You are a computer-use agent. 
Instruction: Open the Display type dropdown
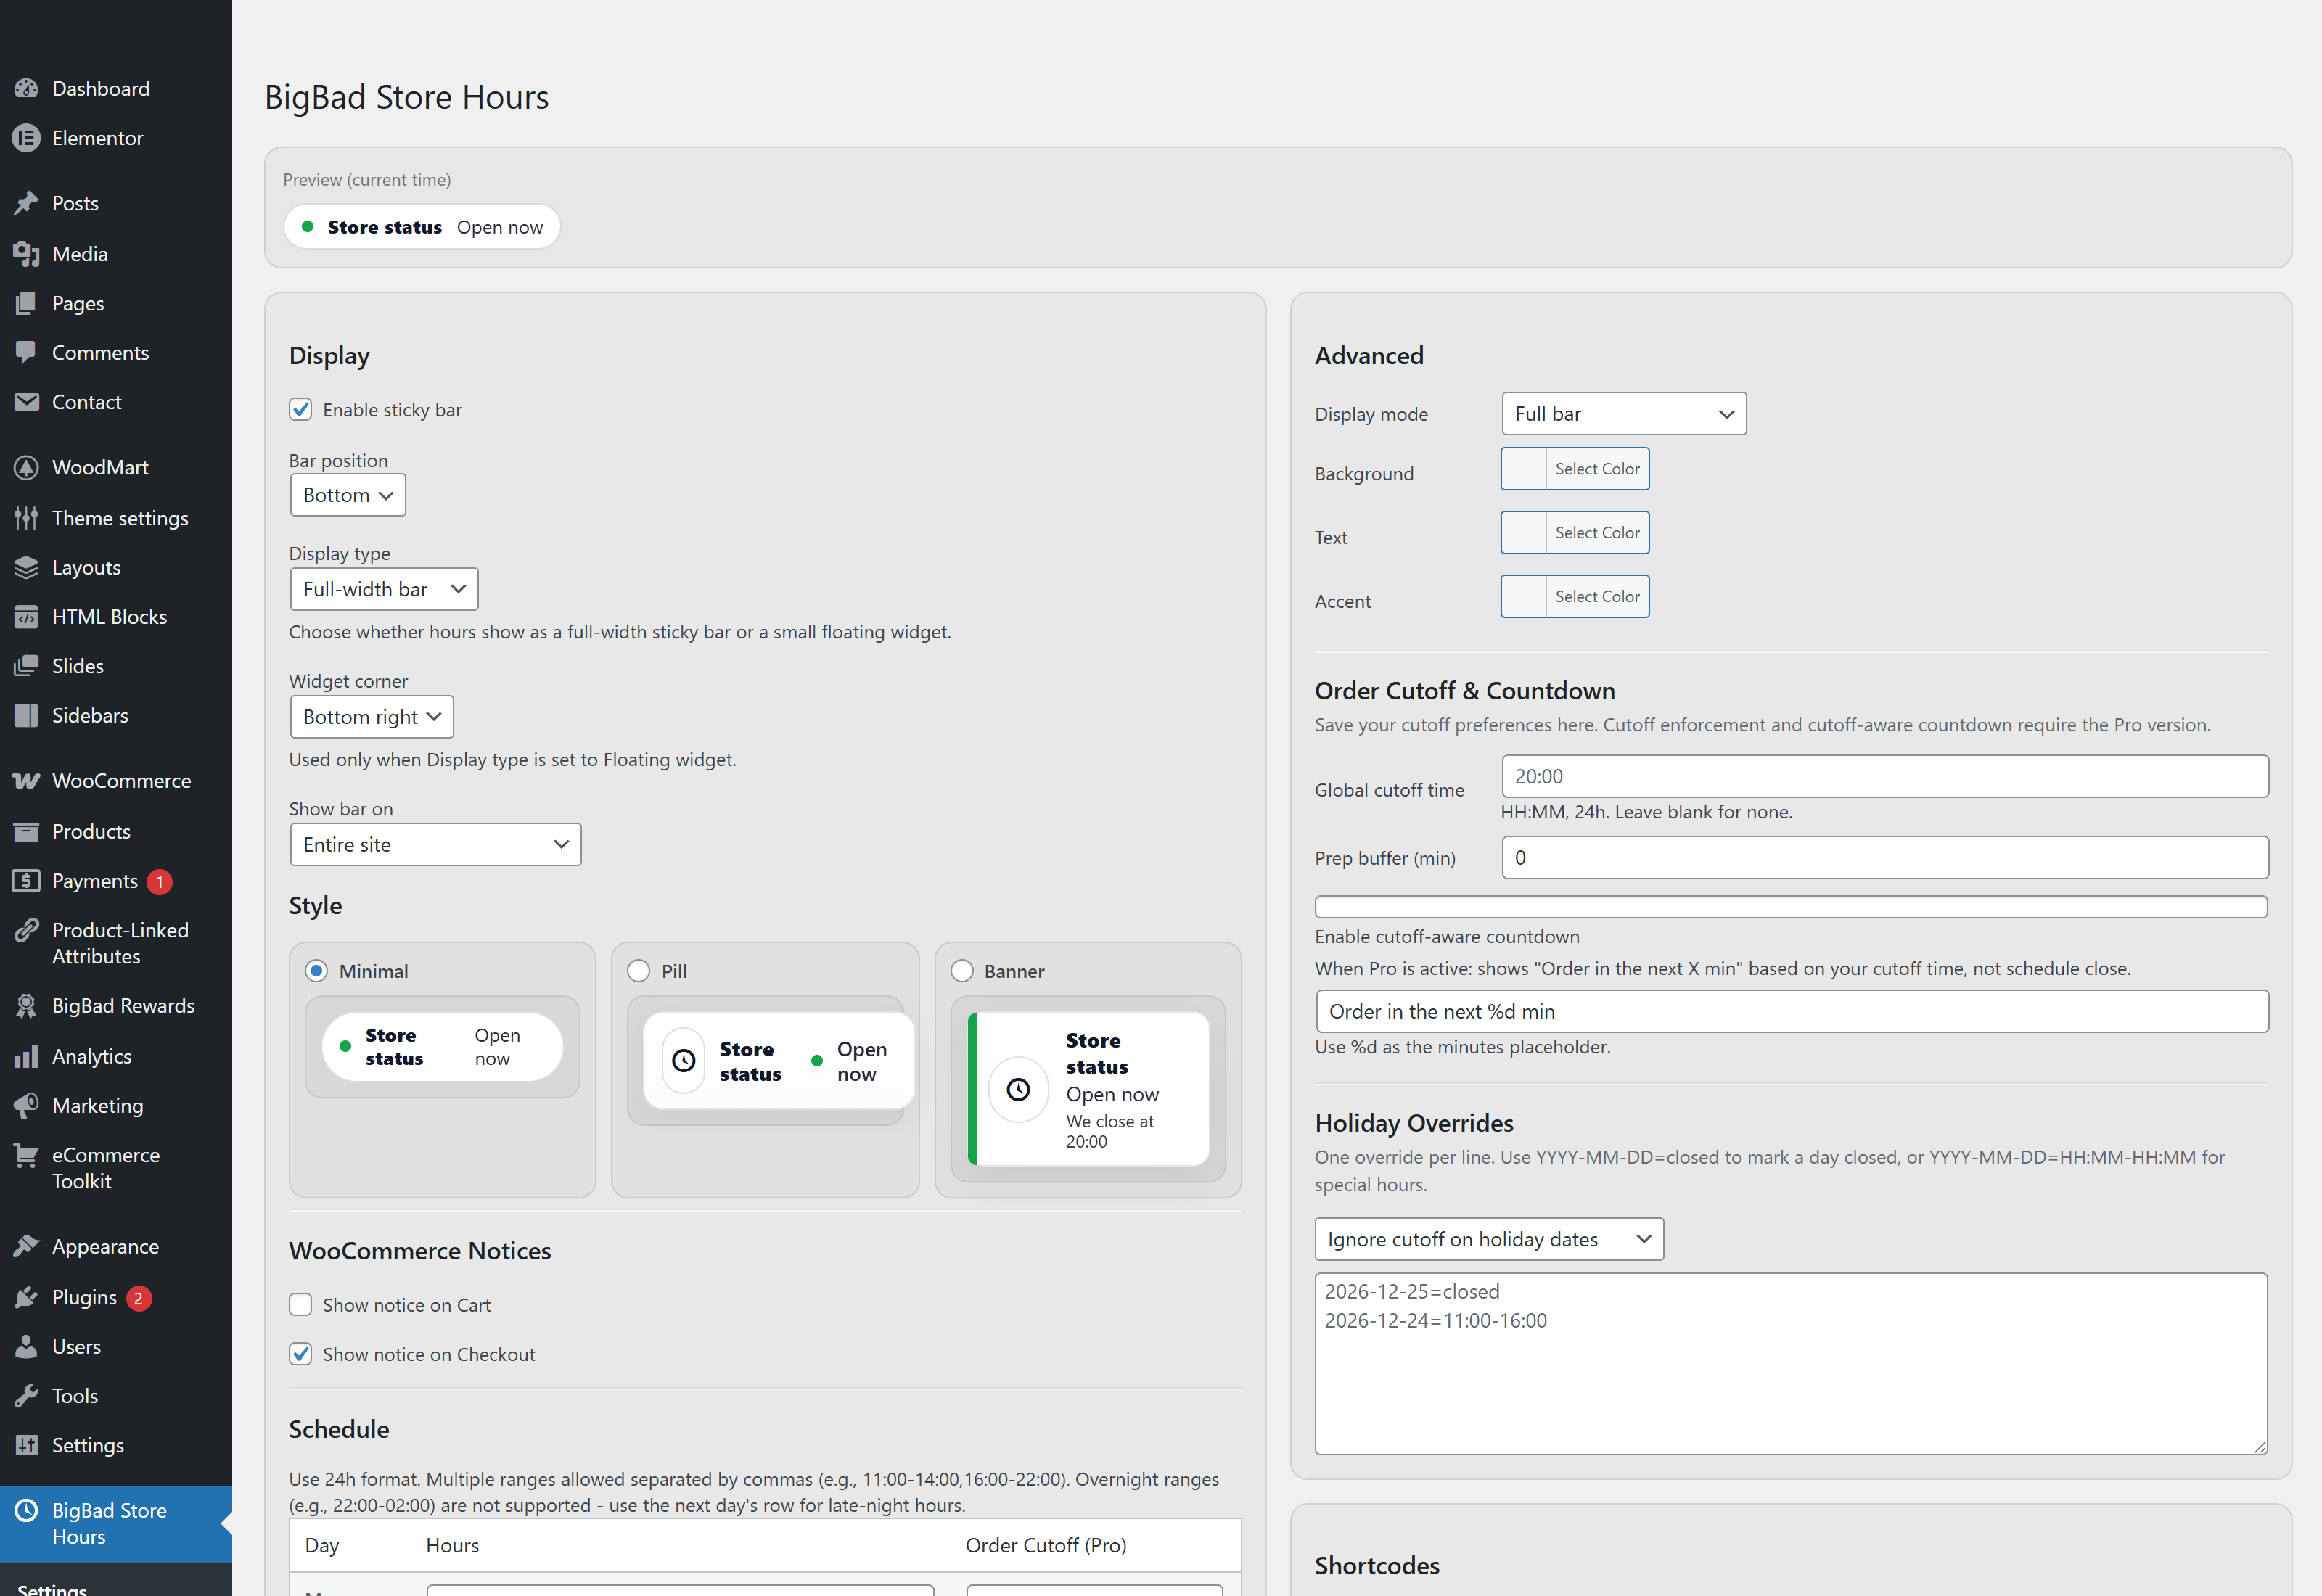384,589
